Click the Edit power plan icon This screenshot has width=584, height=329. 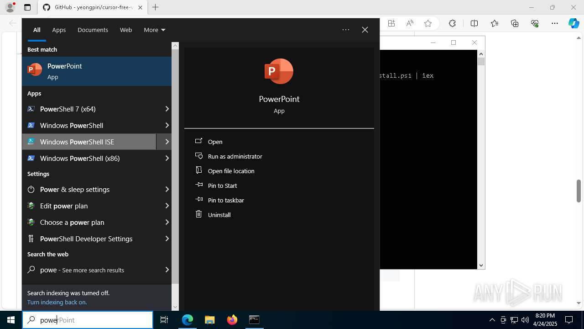coord(31,206)
